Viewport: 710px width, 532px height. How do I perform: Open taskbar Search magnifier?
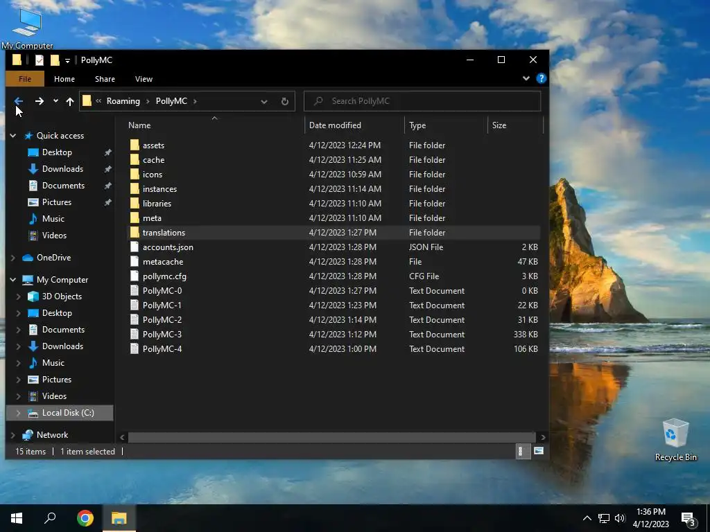pyautogui.click(x=50, y=518)
